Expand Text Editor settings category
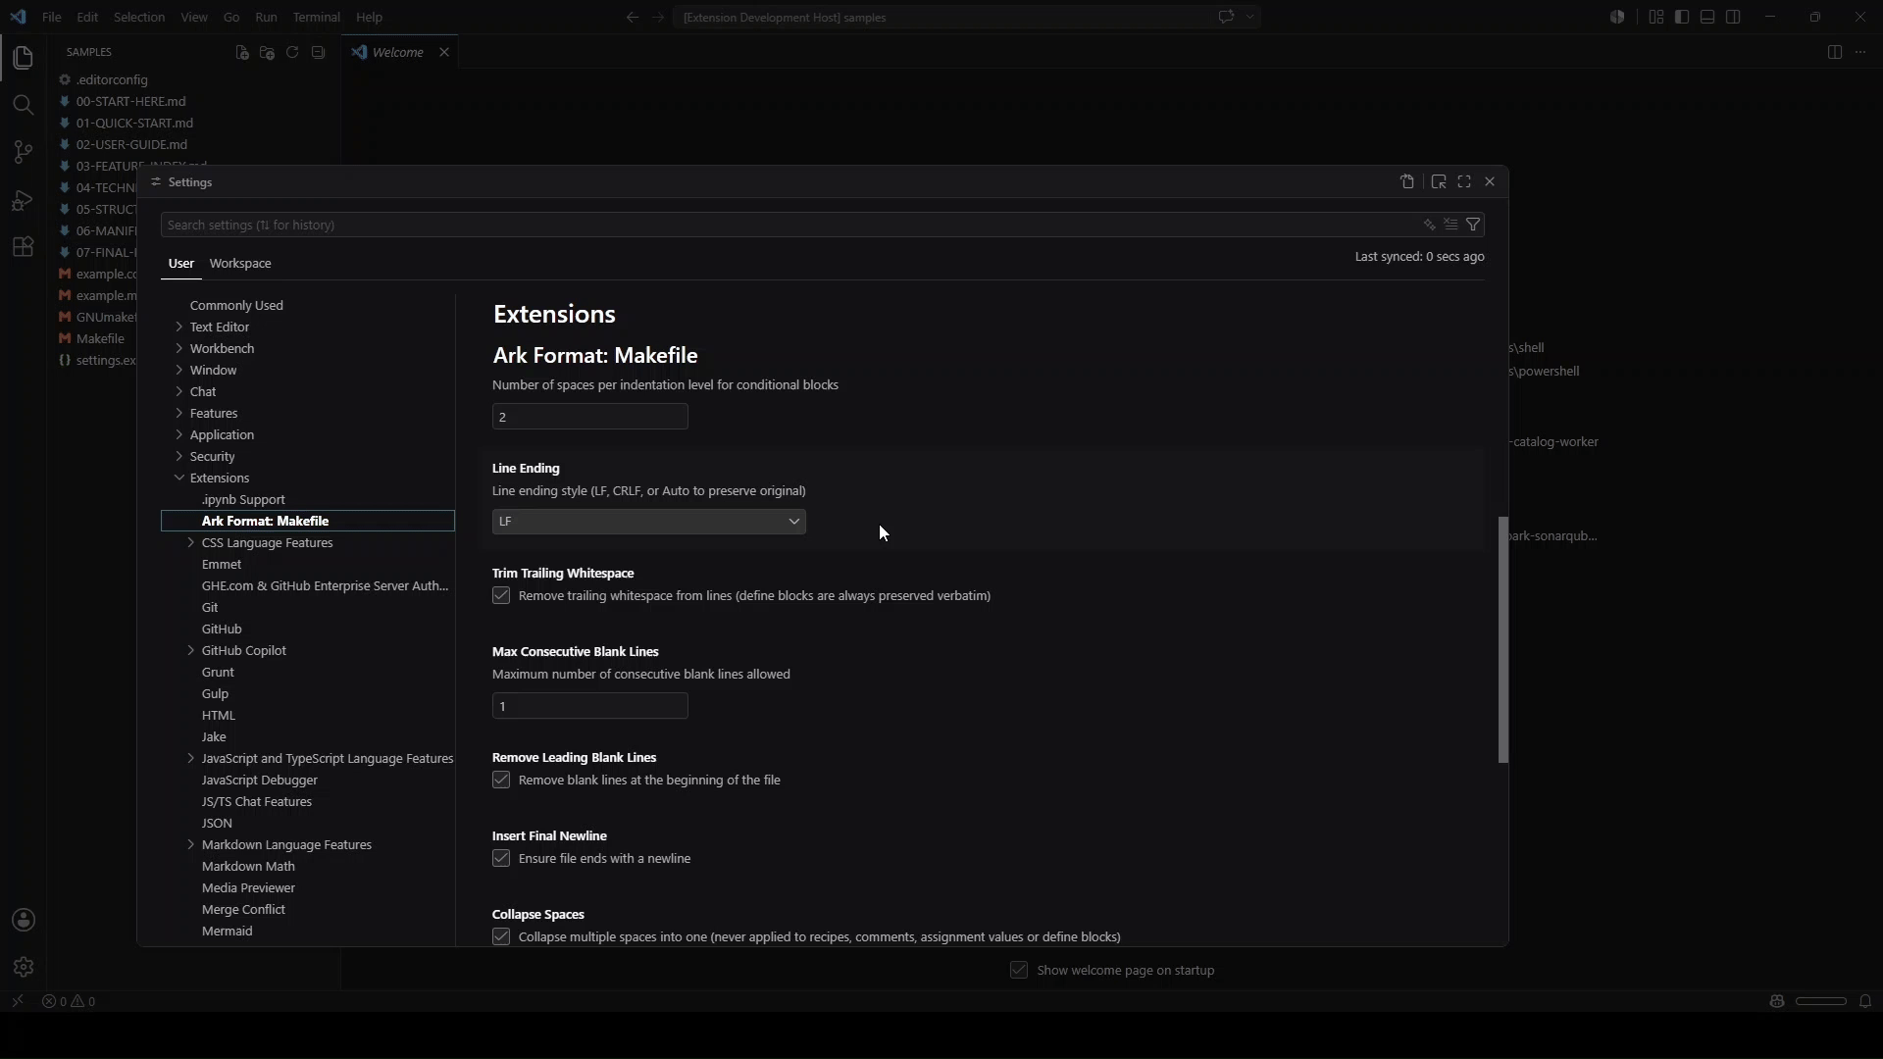Screen dimensions: 1883x1059 [x=178, y=327]
